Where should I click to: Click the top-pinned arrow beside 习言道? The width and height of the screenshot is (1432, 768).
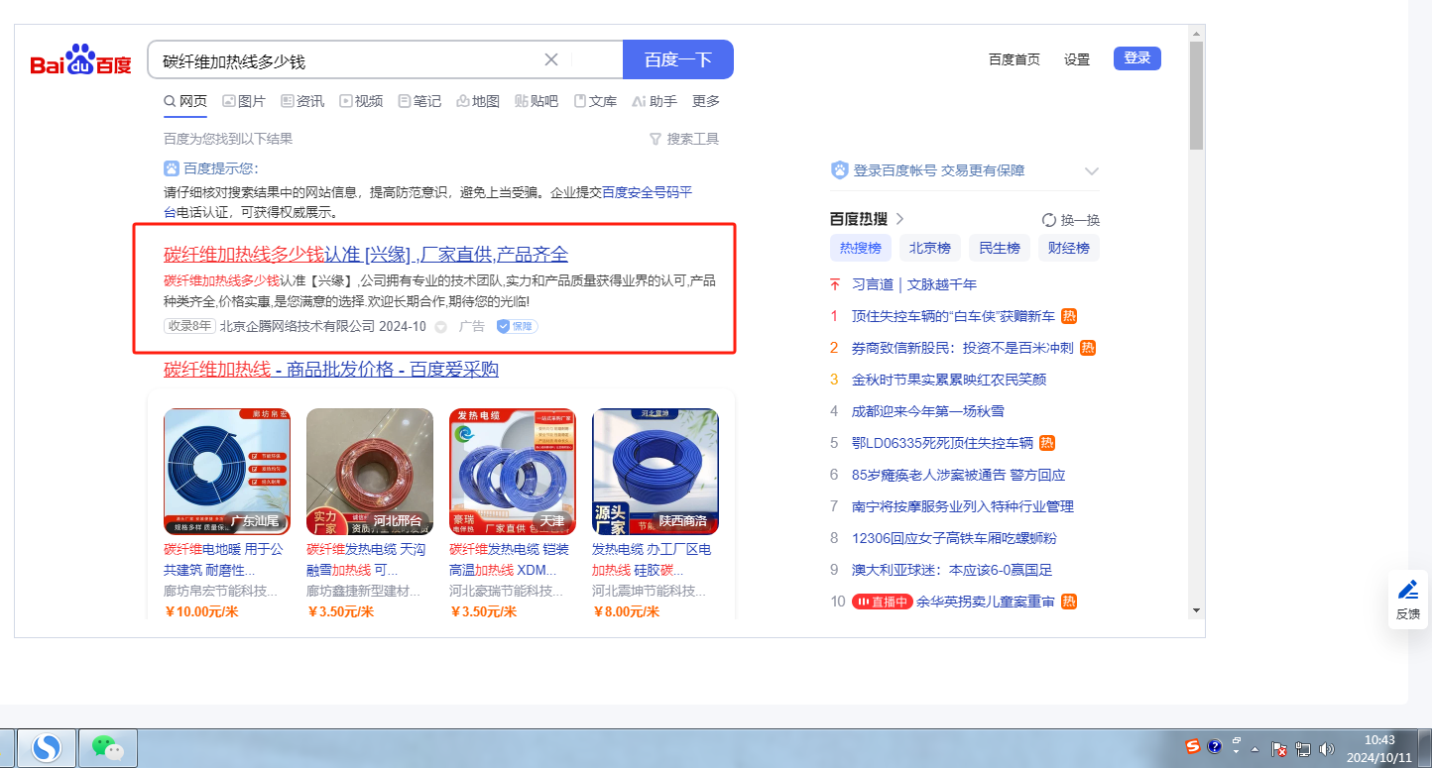tap(835, 284)
